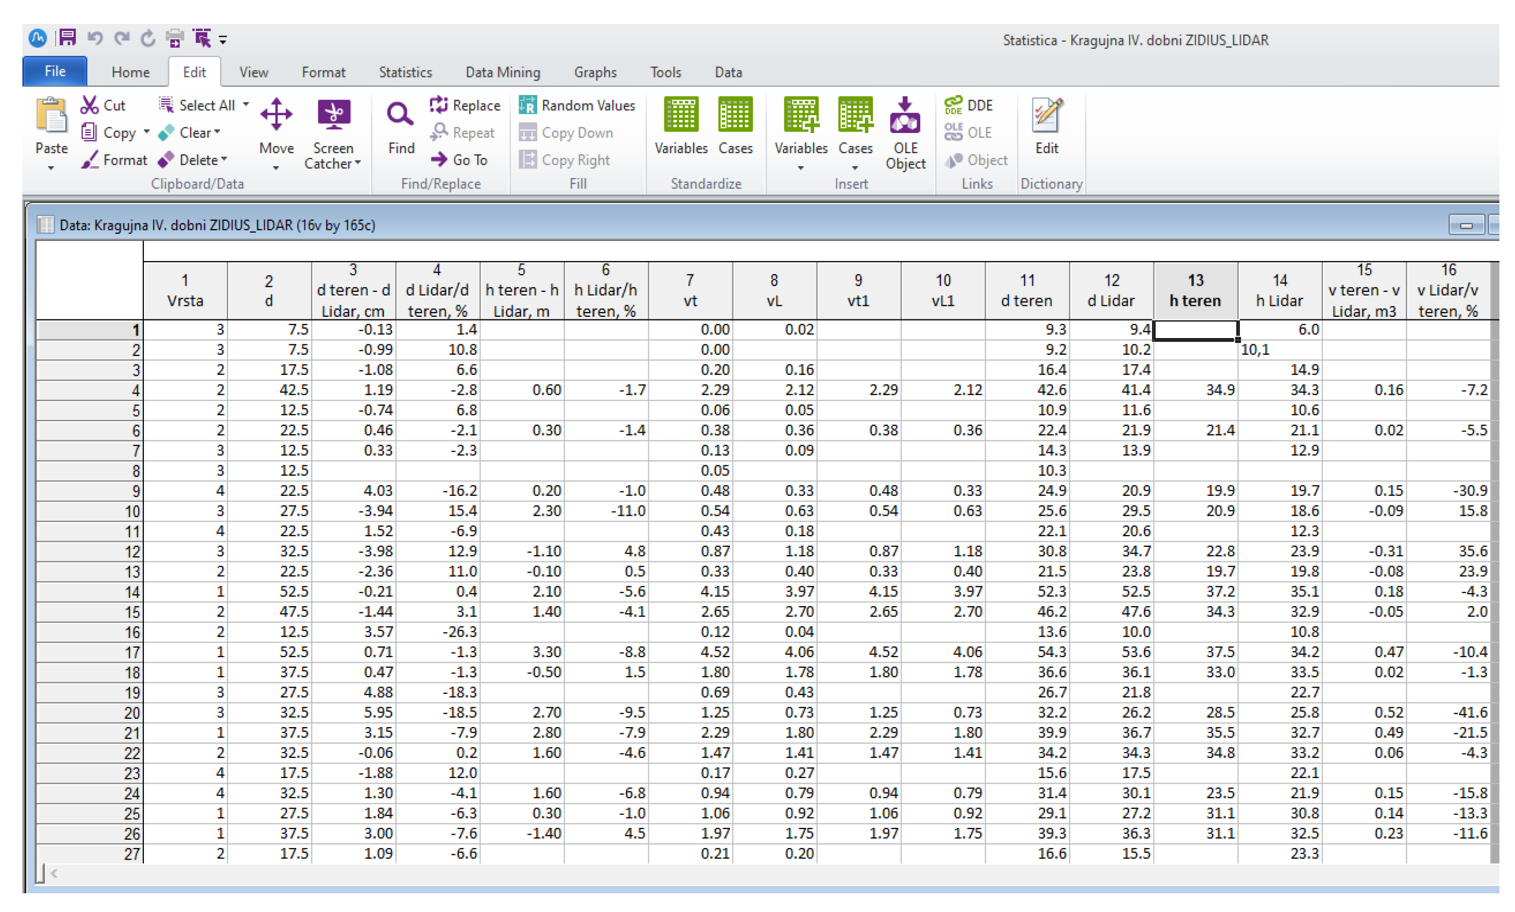Image resolution: width=1515 pixels, height=912 pixels.
Task: Open the Insert Variables dropdown arrow
Action: [800, 168]
